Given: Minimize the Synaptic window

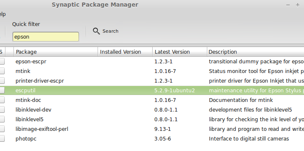Looking at the screenshot, I should pyautogui.click(x=288, y=5).
